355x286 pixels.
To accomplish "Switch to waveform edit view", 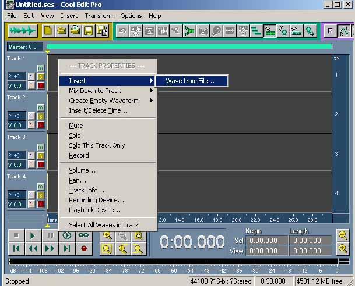I will pos(23,31).
